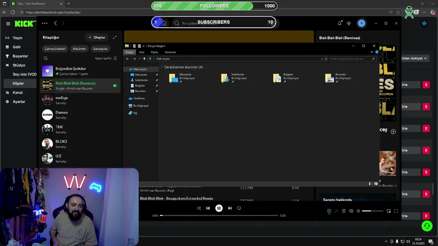Expand the Spotify library panel
The image size is (438, 246).
pos(115,37)
